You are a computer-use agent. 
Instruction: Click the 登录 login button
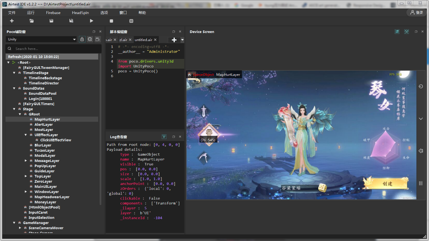click(x=417, y=12)
